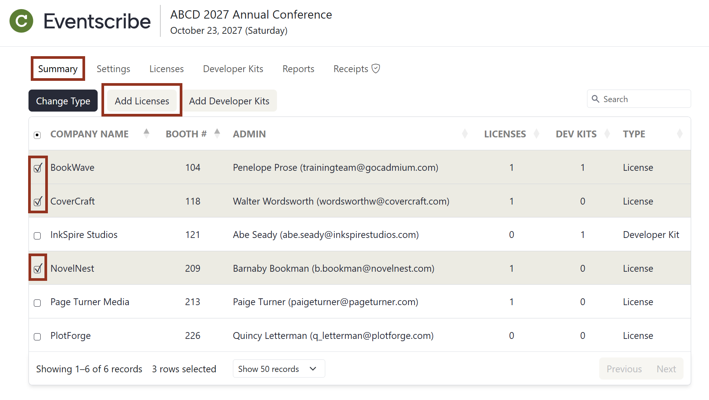This screenshot has height=400, width=709.
Task: Open the Summary tab
Action: [58, 69]
